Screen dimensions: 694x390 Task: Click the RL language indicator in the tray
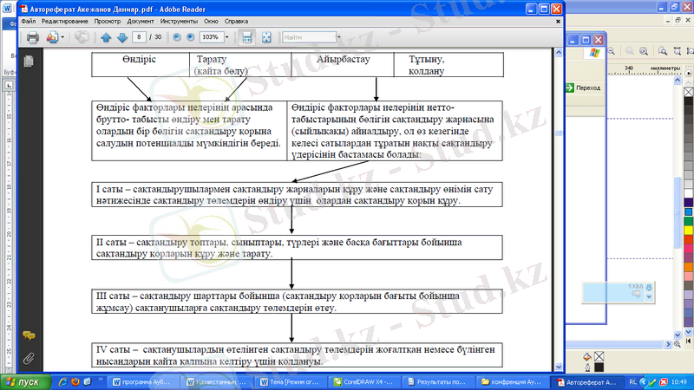click(x=632, y=382)
